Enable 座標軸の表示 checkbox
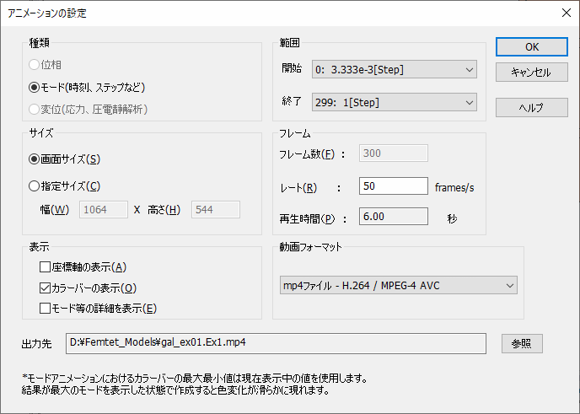The image size is (580, 414). (x=46, y=267)
